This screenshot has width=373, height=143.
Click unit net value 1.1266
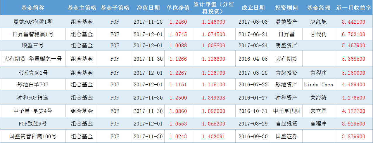(178, 59)
